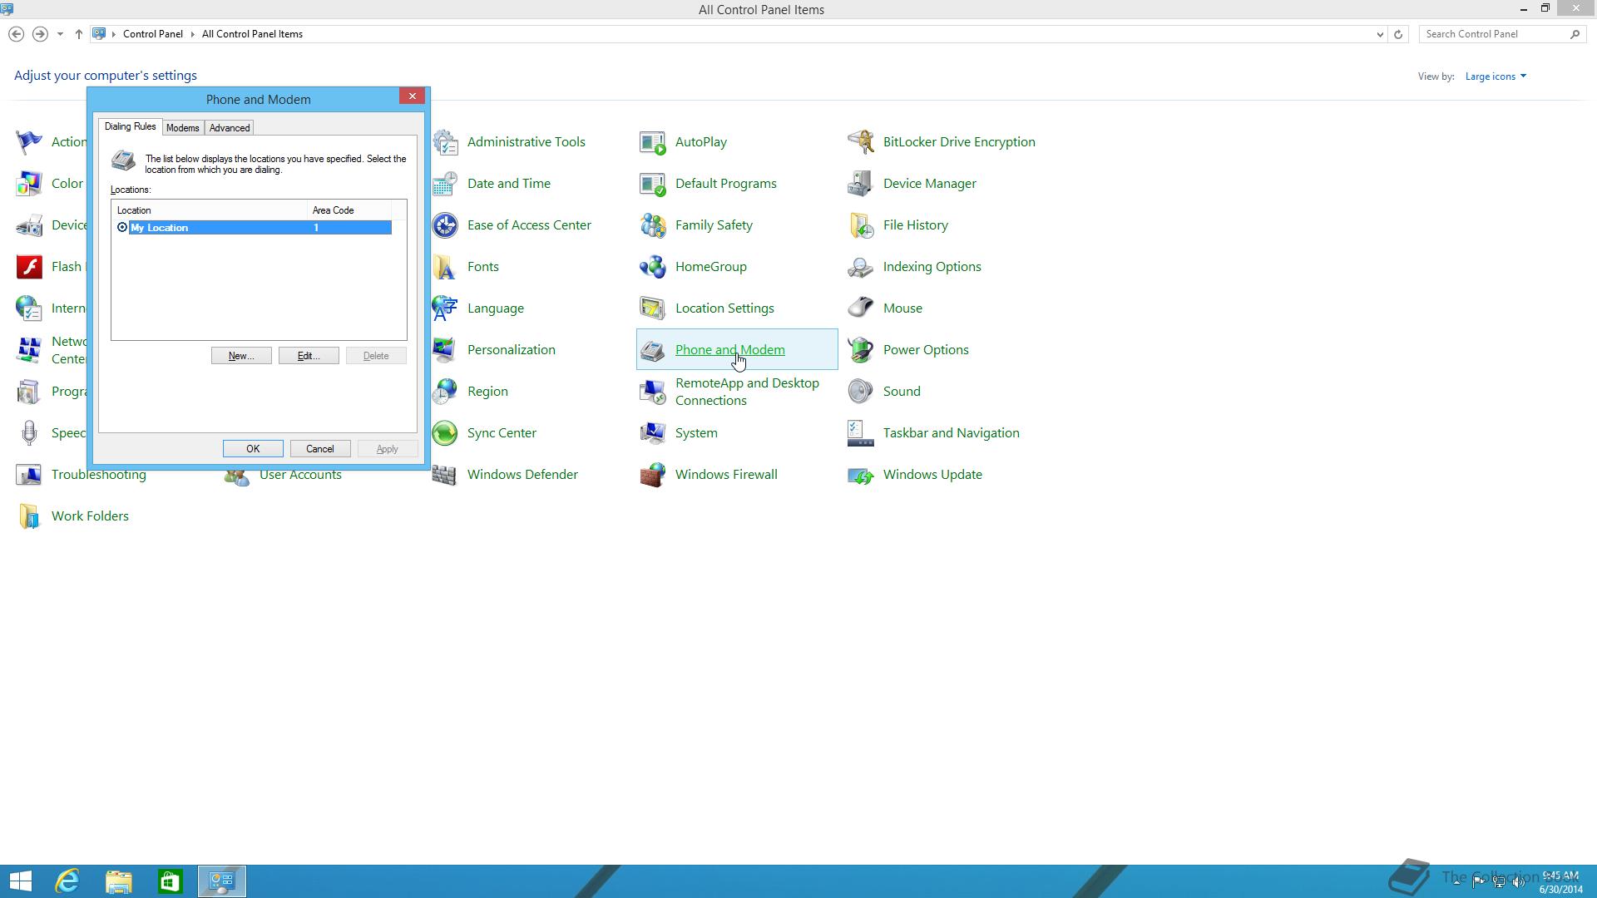Expand the breadcrumb arrow after Control Panel

pos(192,34)
